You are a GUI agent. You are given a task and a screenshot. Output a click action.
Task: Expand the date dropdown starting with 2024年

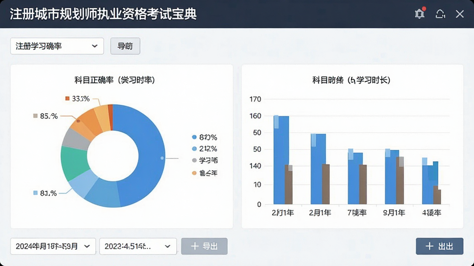pos(53,246)
